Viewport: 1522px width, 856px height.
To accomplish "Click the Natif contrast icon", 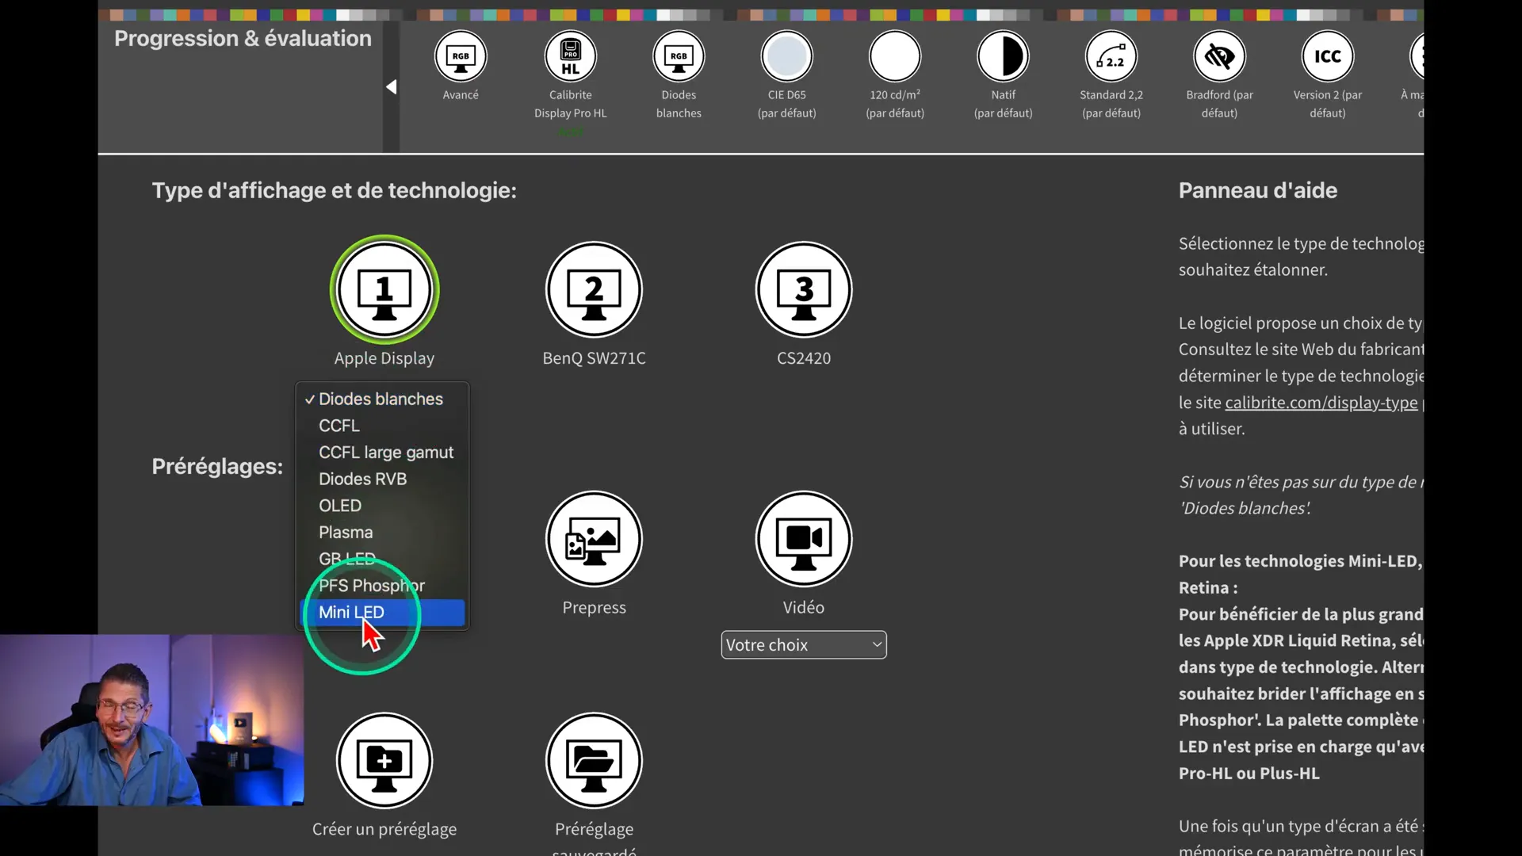I will pyautogui.click(x=1003, y=56).
